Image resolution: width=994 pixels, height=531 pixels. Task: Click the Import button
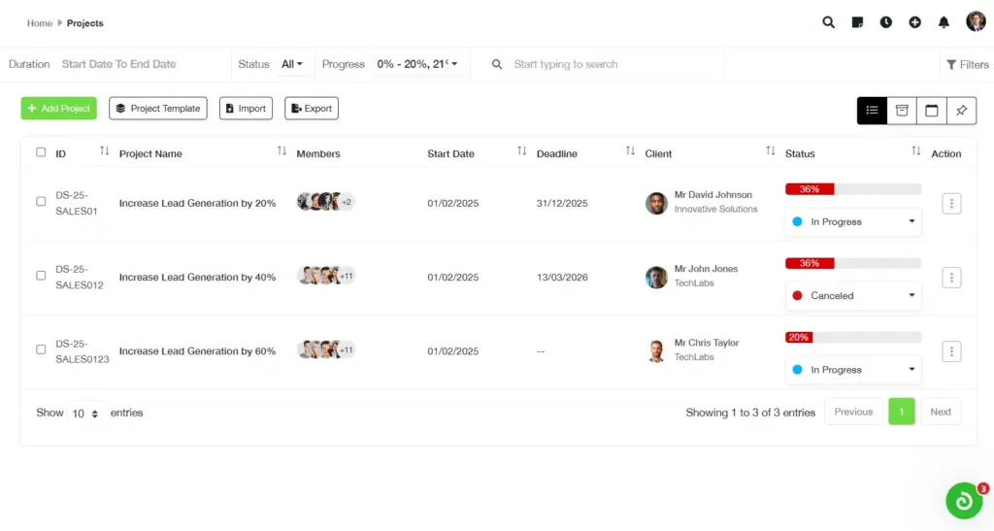[246, 109]
